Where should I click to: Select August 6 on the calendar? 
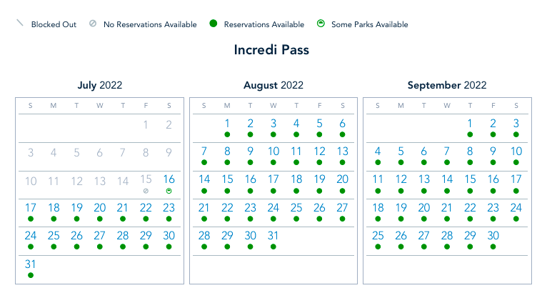point(343,124)
